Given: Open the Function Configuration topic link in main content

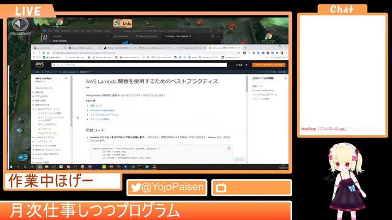Looking at the screenshot, I should (x=102, y=110).
